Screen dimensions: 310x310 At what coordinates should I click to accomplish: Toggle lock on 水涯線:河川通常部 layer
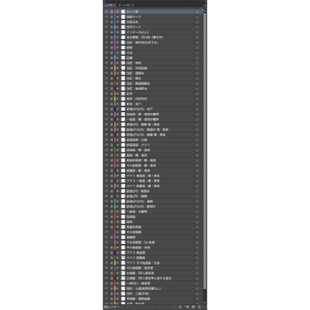click(x=112, y=273)
